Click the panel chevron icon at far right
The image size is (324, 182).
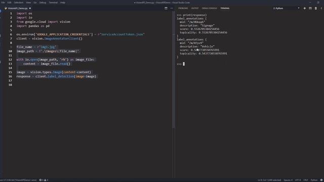click(x=321, y=8)
